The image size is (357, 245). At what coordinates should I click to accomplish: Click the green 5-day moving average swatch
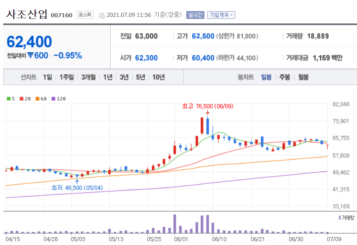pos(9,99)
